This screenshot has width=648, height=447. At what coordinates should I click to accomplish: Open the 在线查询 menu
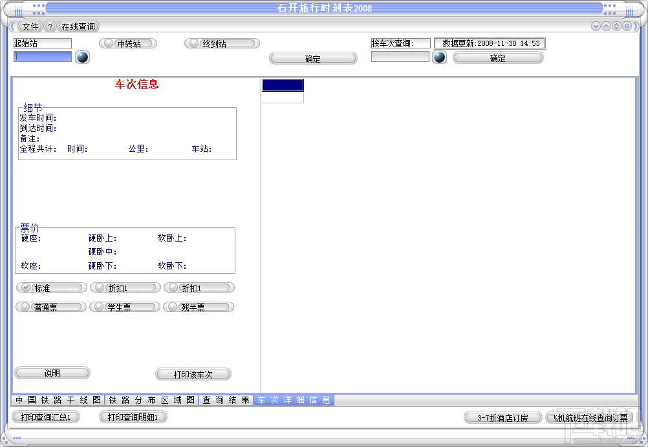(x=78, y=27)
